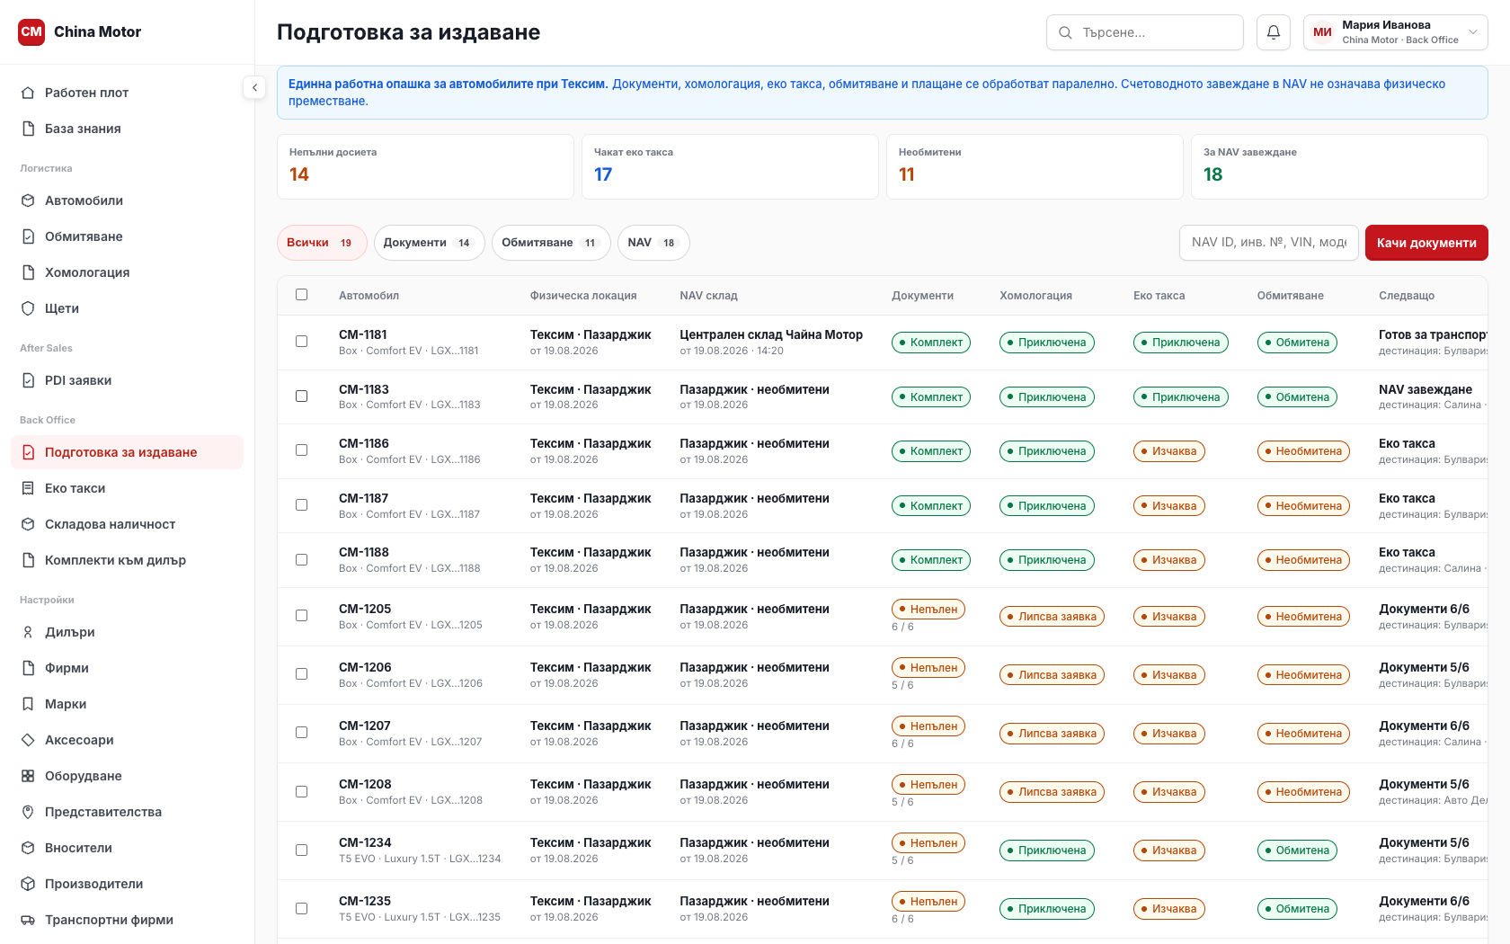
Task: Open the Производители sidebar link
Action: point(128,884)
